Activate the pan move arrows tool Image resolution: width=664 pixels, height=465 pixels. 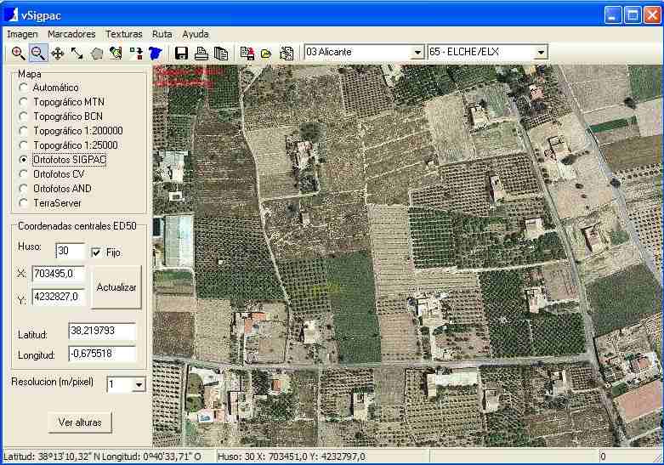58,53
